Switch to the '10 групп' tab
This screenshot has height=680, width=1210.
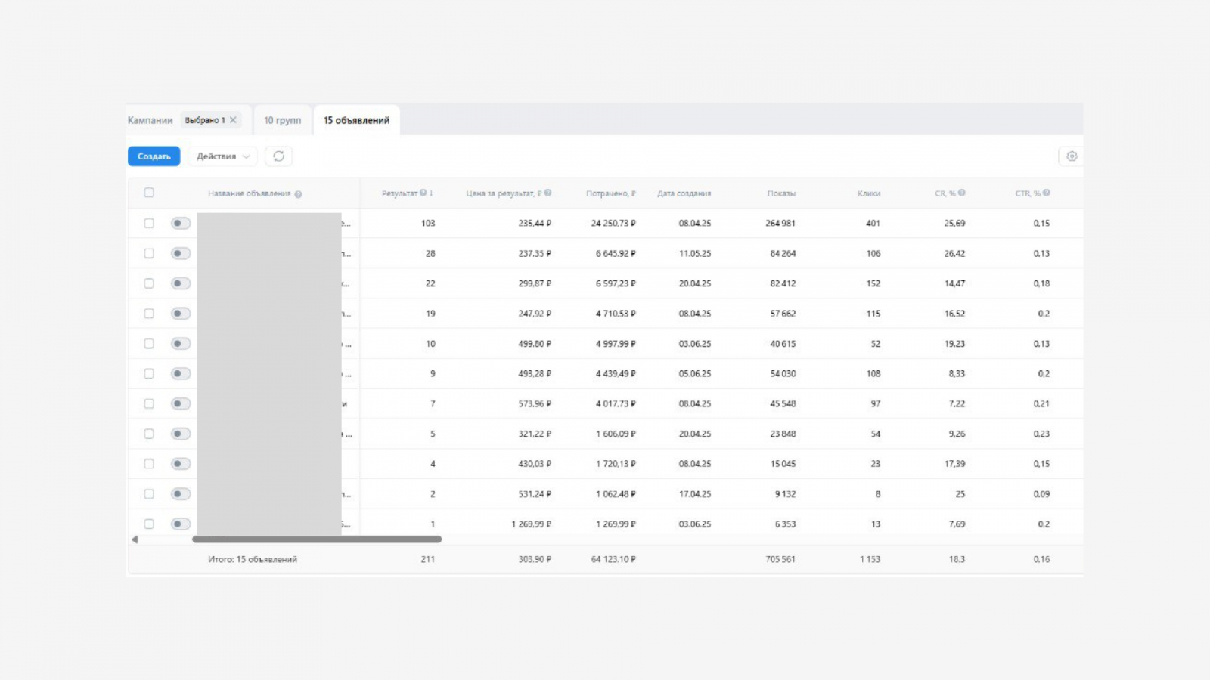pyautogui.click(x=282, y=120)
